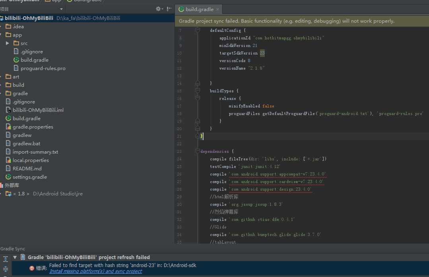Image resolution: width=429 pixels, height=277 pixels.
Task: Open settings.gradle file
Action: click(29, 177)
